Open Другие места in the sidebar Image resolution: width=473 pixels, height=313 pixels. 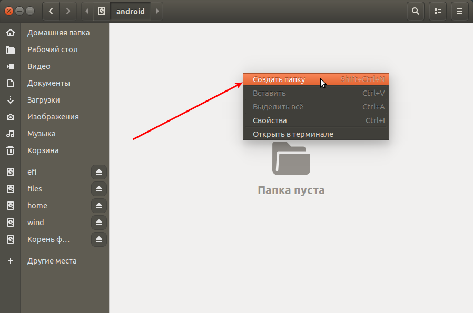click(x=52, y=260)
